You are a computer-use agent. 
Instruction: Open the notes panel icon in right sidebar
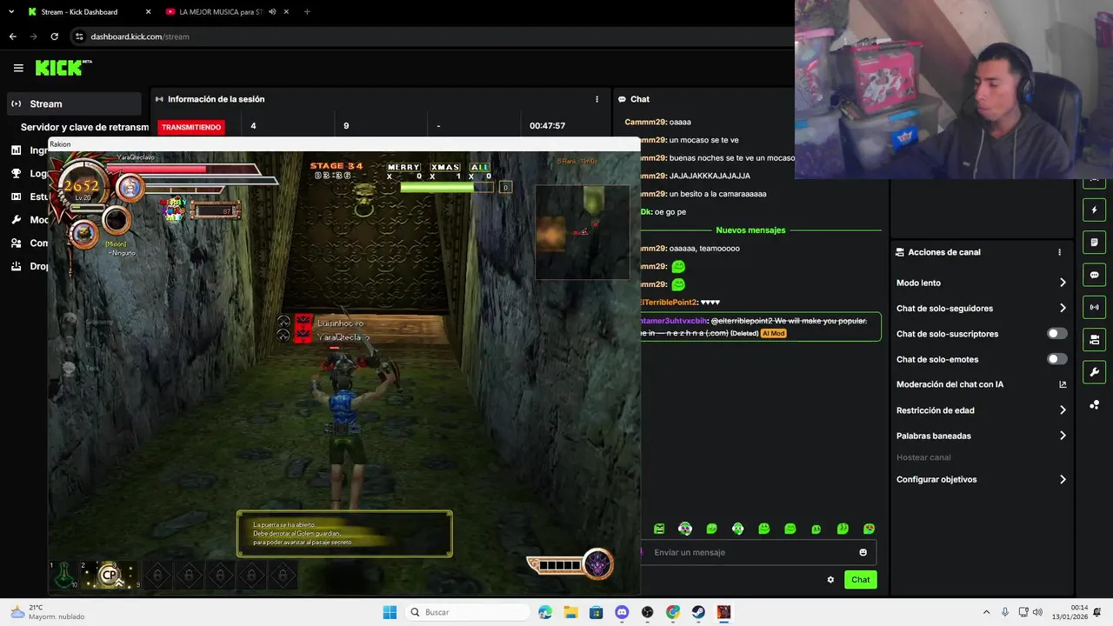[1094, 243]
